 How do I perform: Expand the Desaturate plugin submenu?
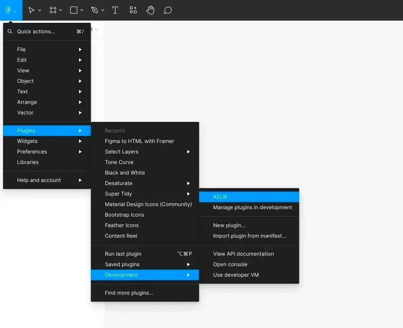[145, 183]
